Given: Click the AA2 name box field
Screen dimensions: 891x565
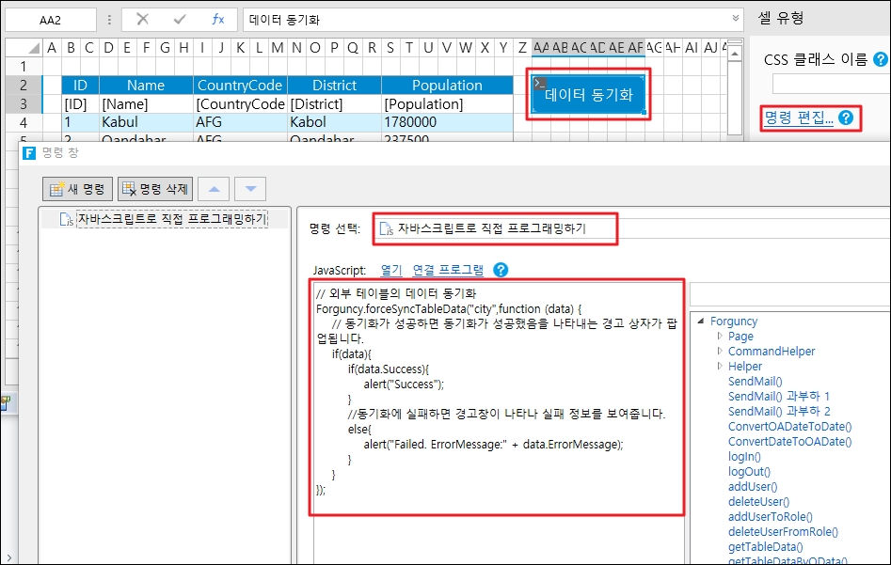Looking at the screenshot, I should coord(50,19).
